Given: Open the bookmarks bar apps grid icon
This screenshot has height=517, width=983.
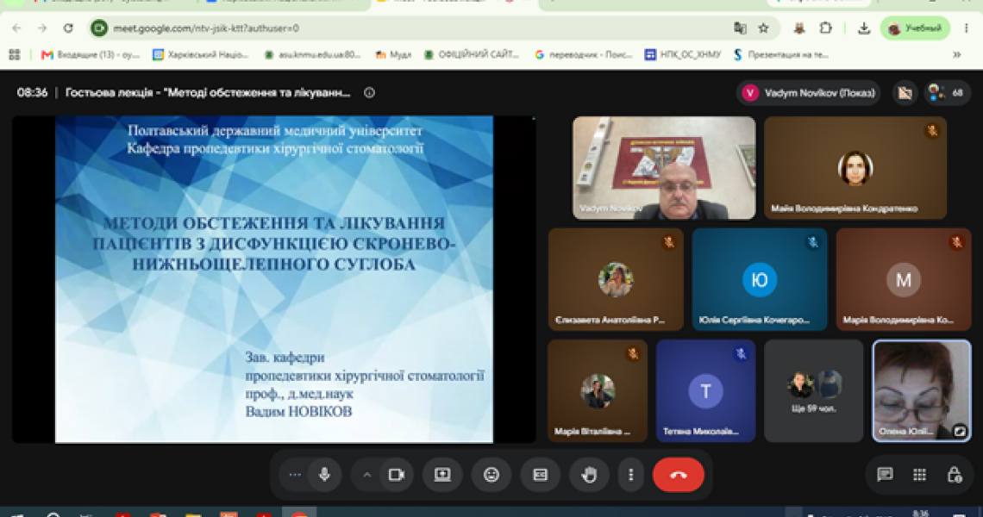Looking at the screenshot, I should pyautogui.click(x=15, y=55).
